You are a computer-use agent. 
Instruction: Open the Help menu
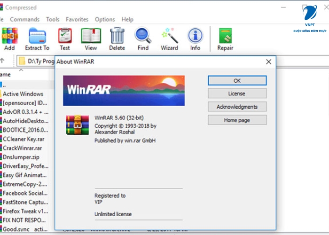coord(127,19)
